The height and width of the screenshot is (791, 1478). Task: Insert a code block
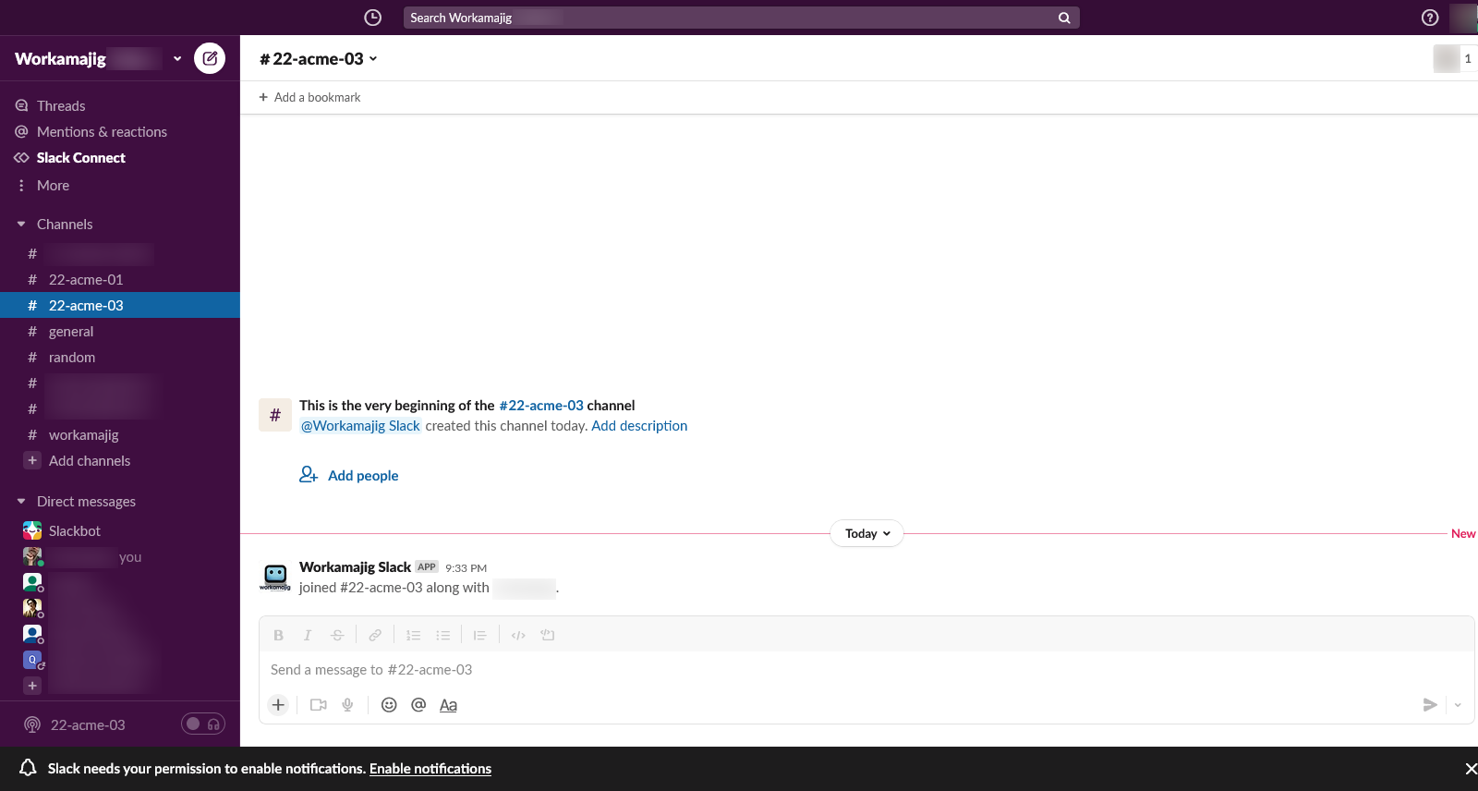tap(548, 635)
